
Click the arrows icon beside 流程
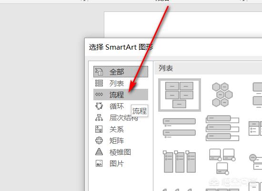pyautogui.click(x=99, y=95)
